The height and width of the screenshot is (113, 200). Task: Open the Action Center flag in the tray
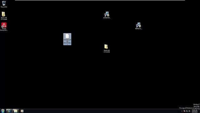(184, 111)
